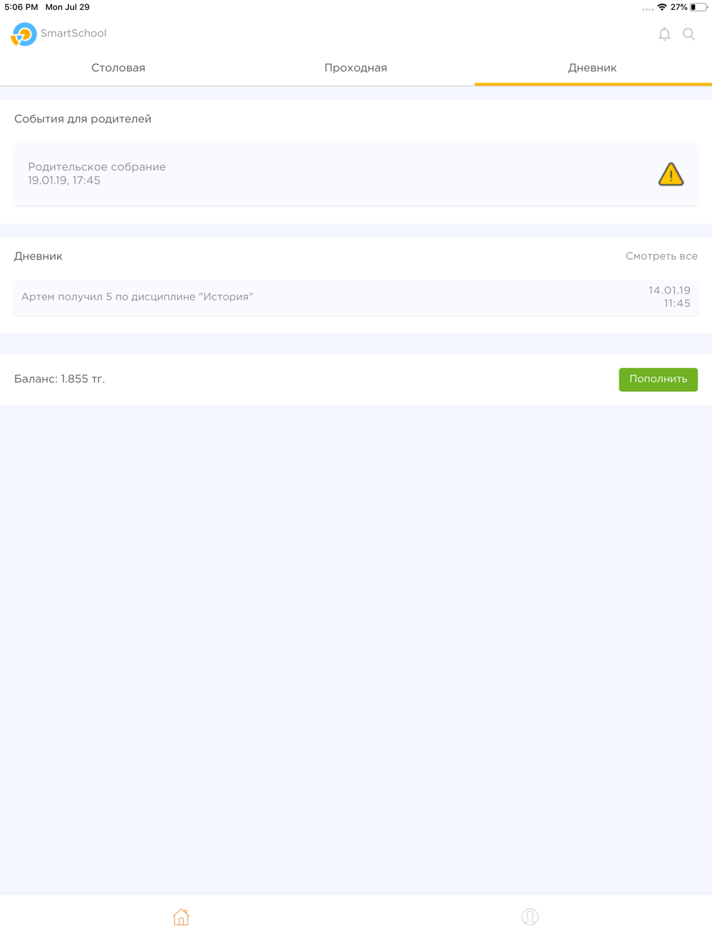Switch to the Столовая tab

pyautogui.click(x=118, y=68)
